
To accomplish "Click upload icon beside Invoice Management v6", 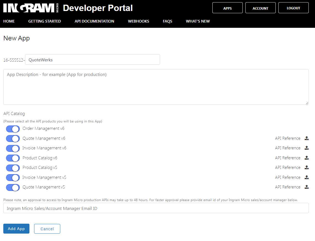I will (306, 148).
